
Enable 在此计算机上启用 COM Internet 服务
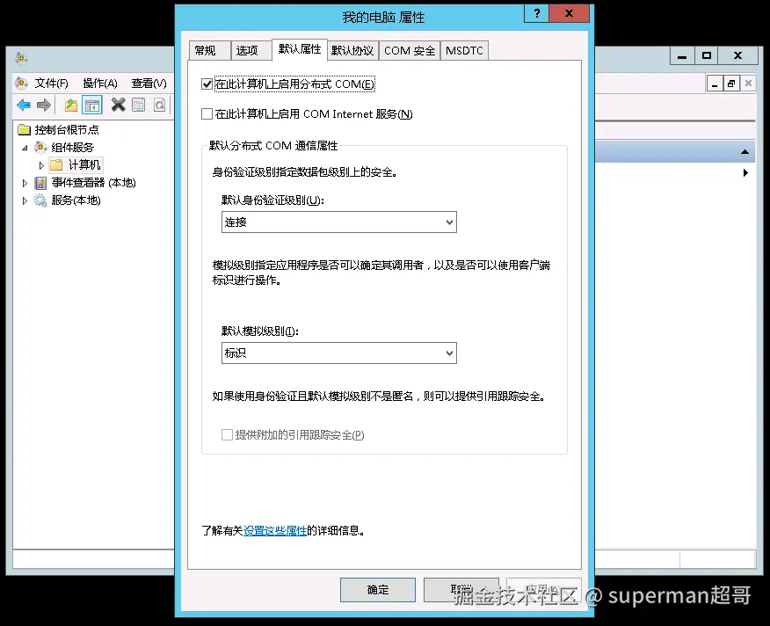pyautogui.click(x=207, y=113)
